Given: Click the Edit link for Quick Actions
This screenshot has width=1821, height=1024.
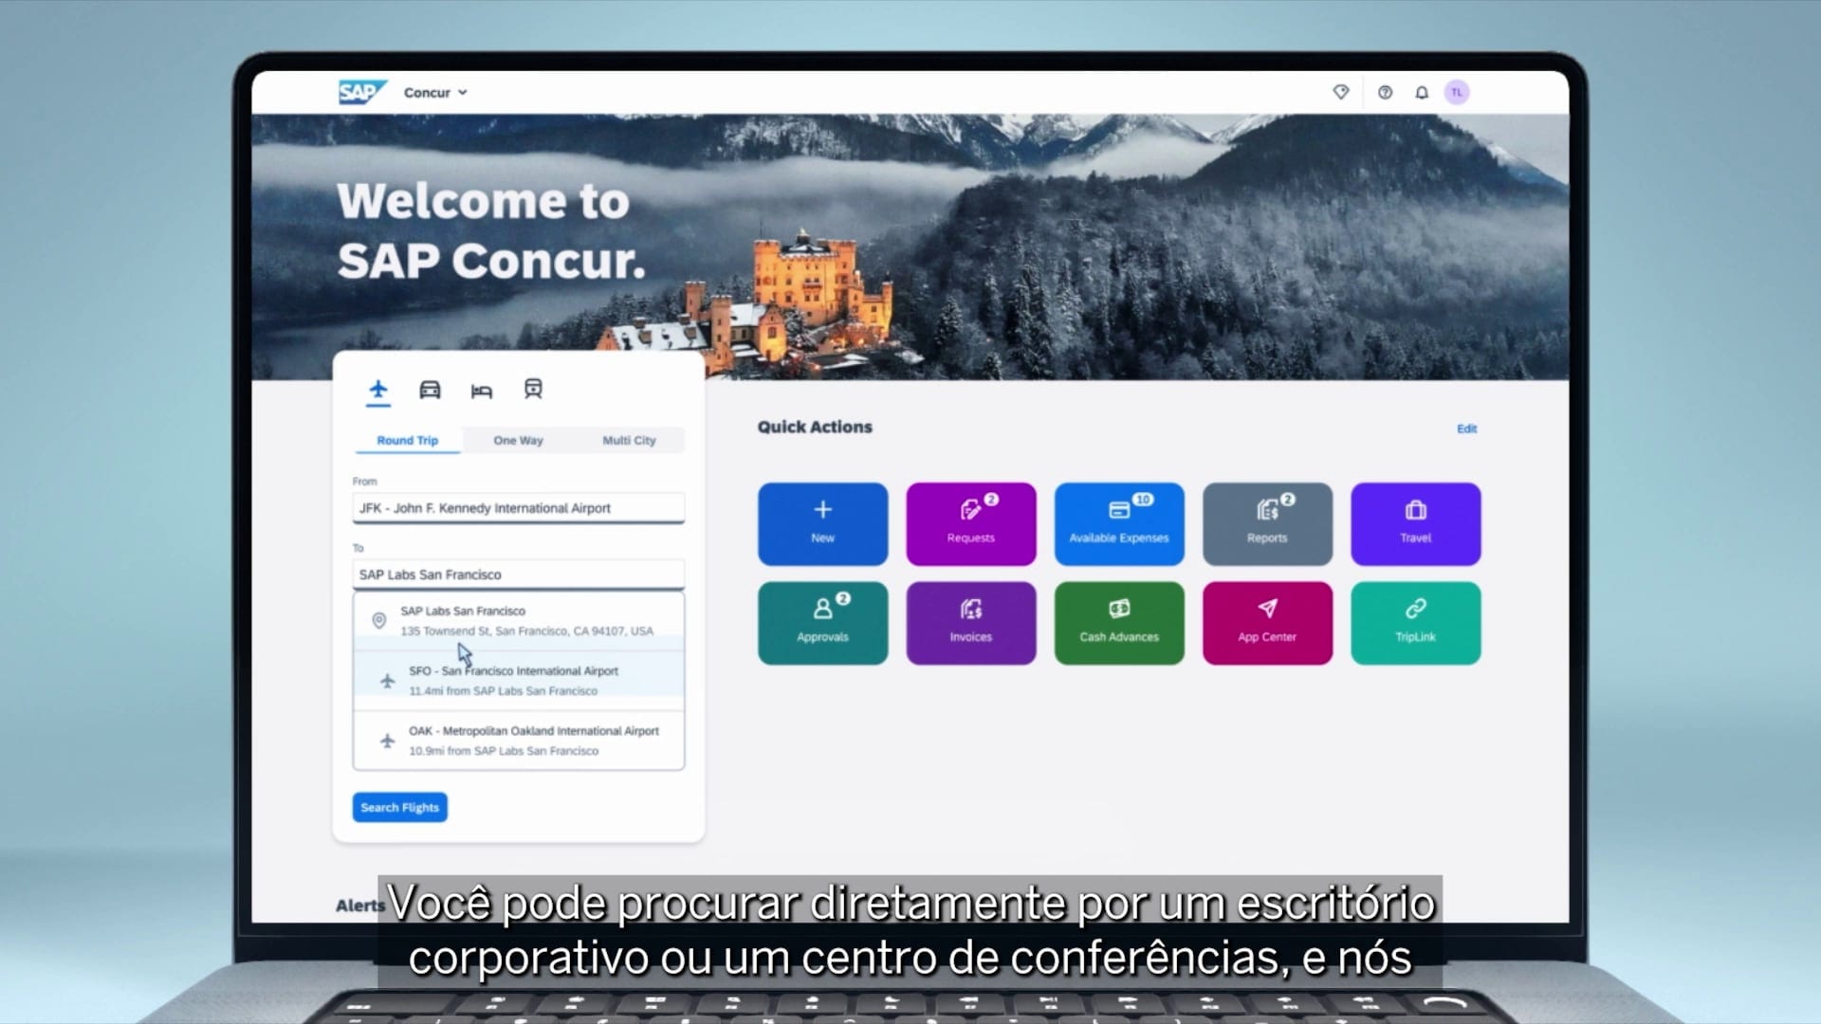Looking at the screenshot, I should [x=1466, y=429].
